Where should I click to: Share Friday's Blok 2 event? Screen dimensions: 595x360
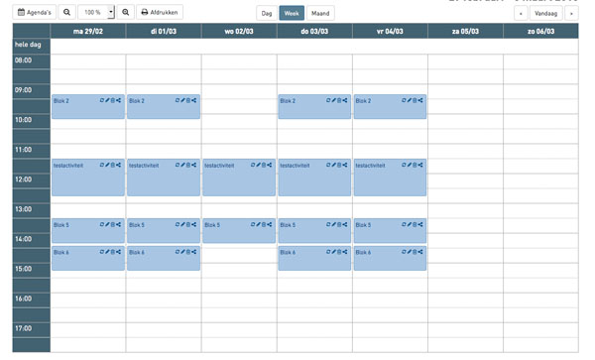point(420,100)
